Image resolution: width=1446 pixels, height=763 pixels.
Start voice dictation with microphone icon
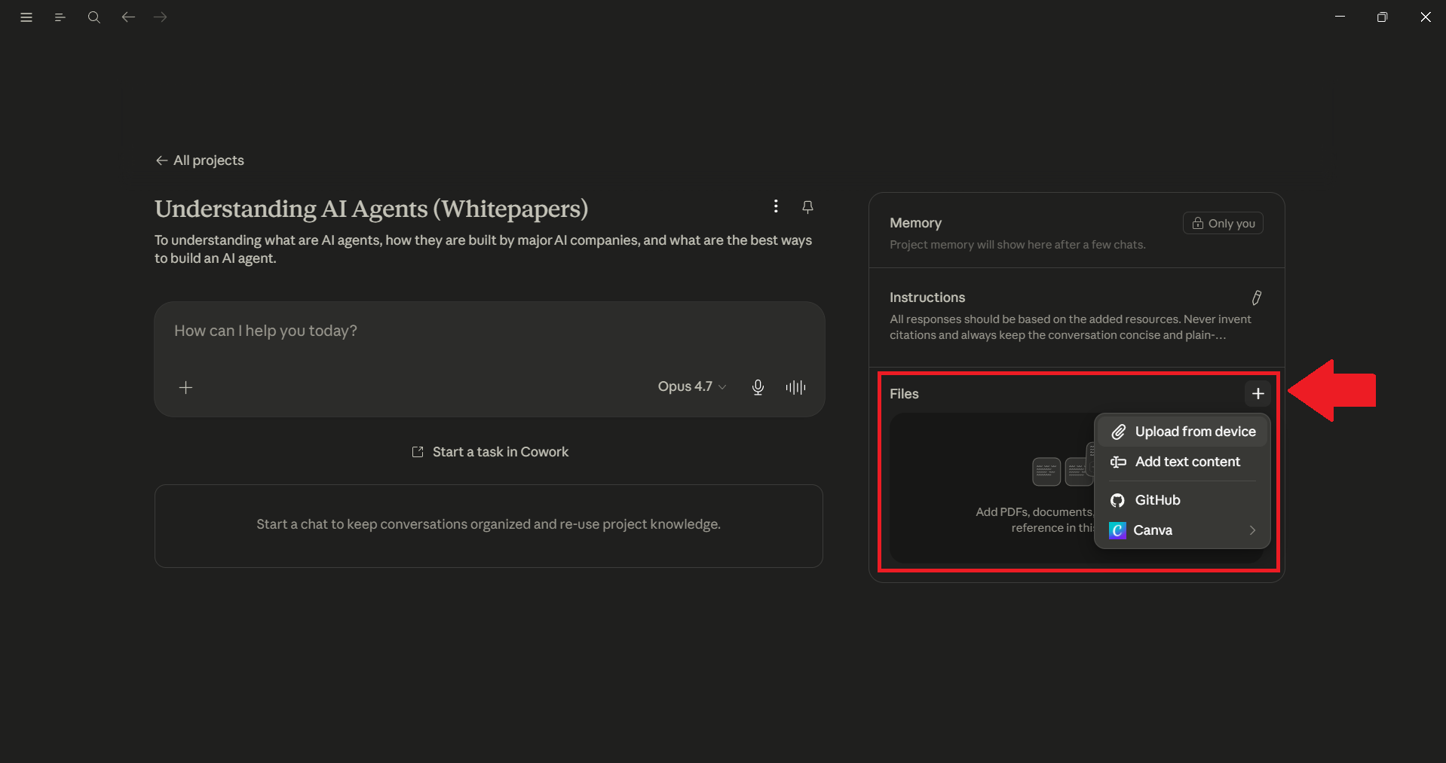pyautogui.click(x=758, y=387)
